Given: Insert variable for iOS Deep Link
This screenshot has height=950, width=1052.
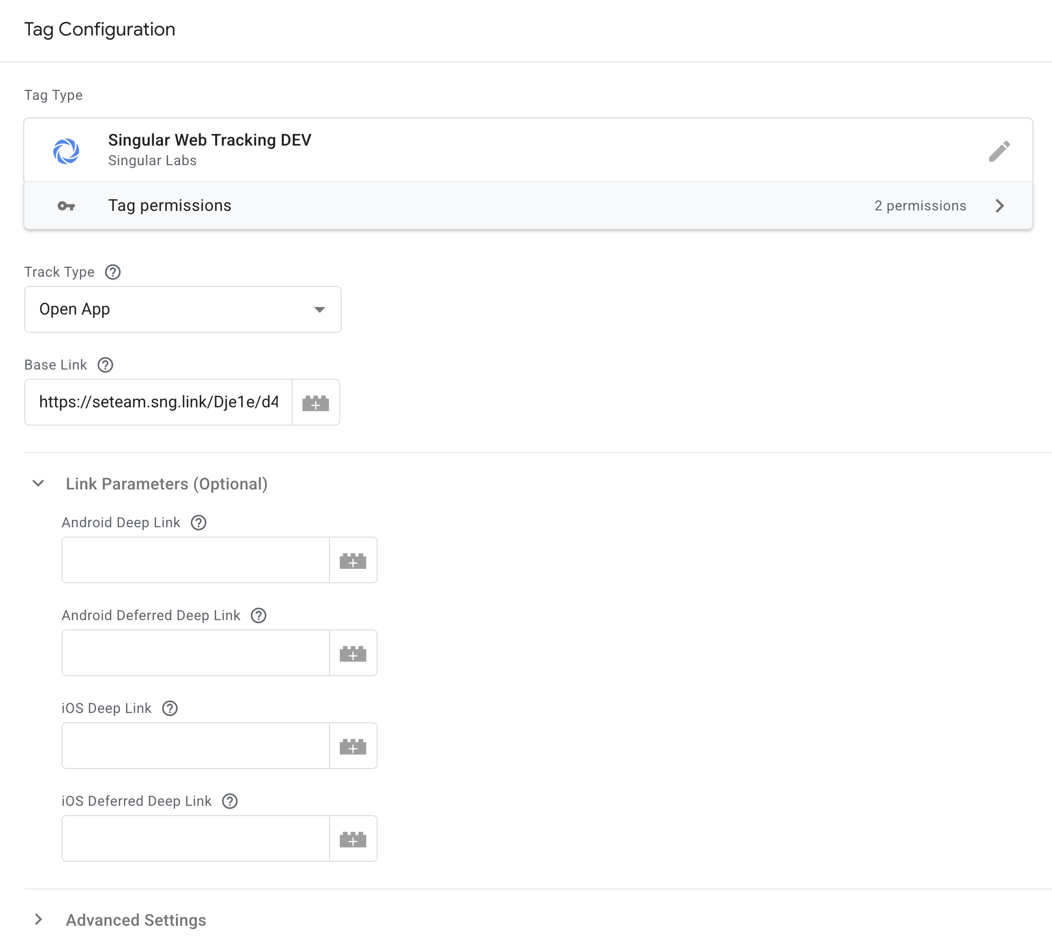Looking at the screenshot, I should pos(353,746).
